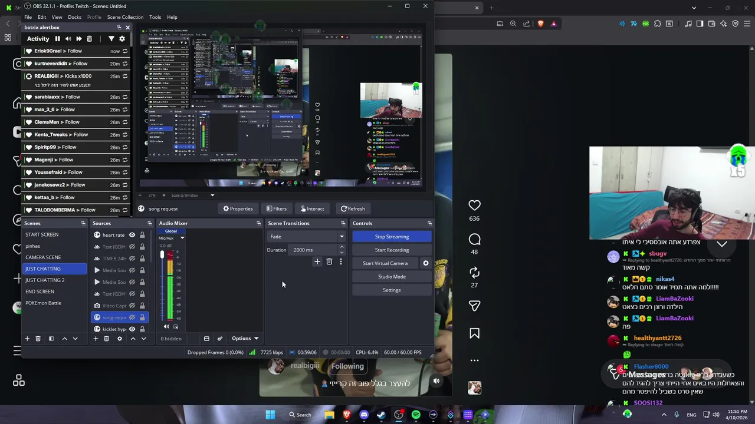
Task: Click Stop Streaming
Action: (x=392, y=237)
